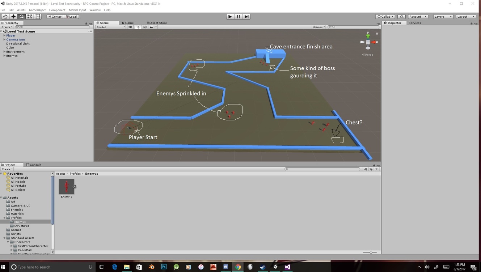Image resolution: width=481 pixels, height=272 pixels.
Task: Click the Step frame button
Action: coord(246,17)
